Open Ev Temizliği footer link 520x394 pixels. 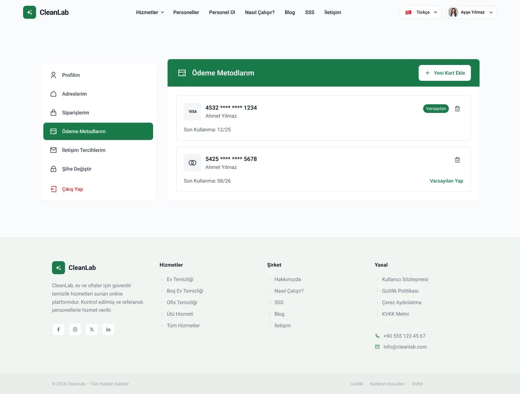click(x=180, y=279)
